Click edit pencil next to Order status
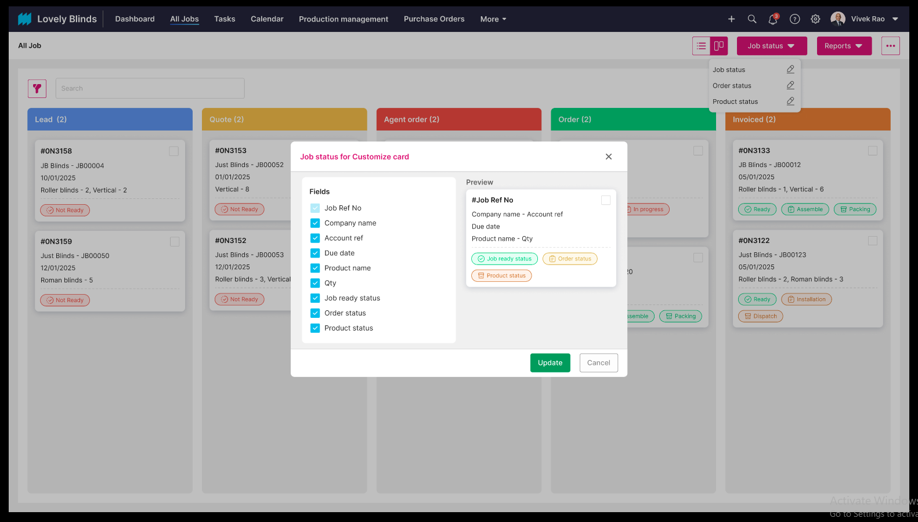This screenshot has width=918, height=522. pos(790,85)
